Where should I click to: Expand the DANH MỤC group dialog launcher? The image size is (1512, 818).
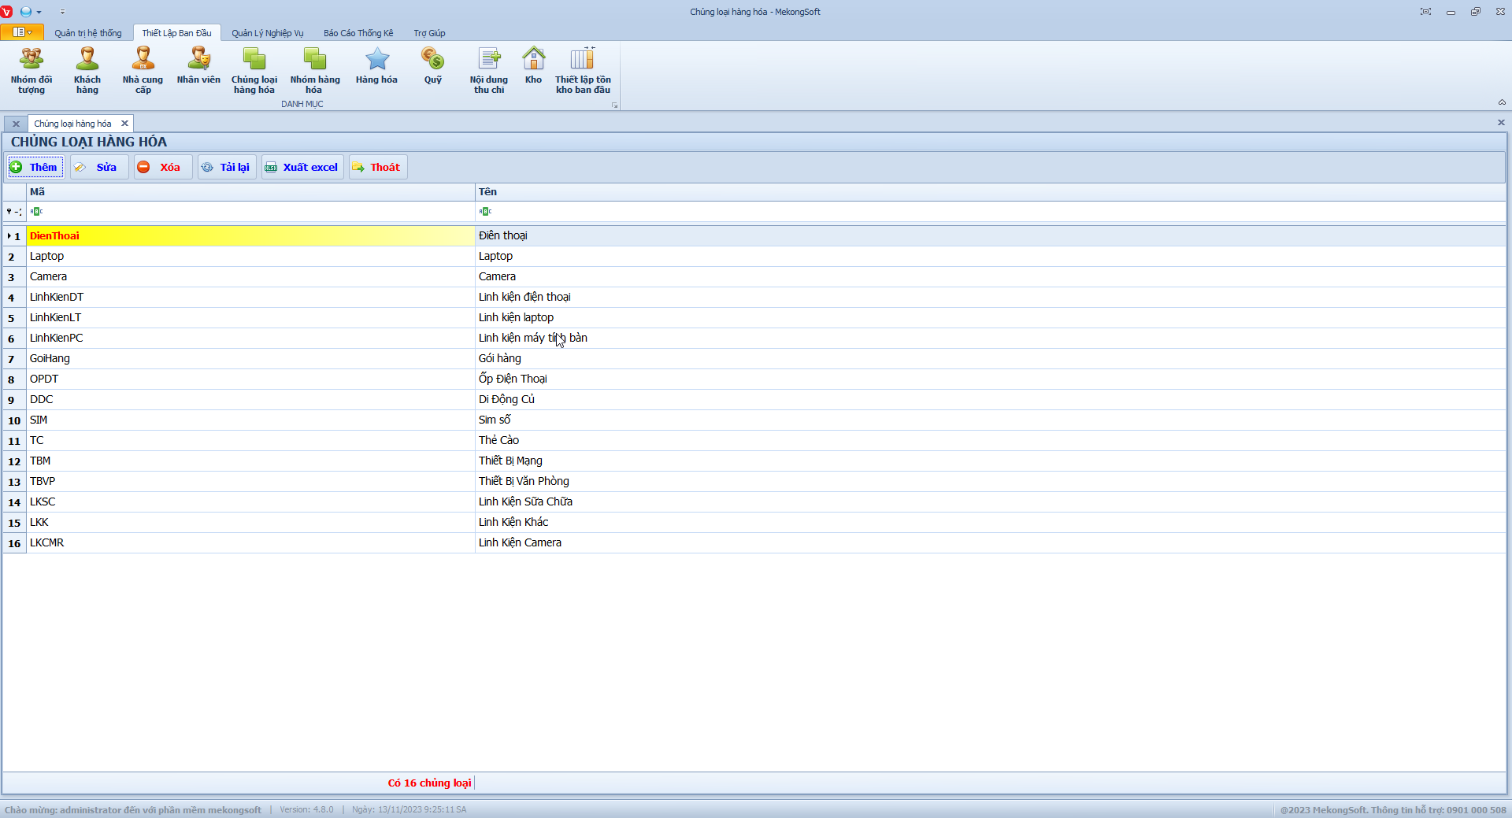pyautogui.click(x=614, y=105)
